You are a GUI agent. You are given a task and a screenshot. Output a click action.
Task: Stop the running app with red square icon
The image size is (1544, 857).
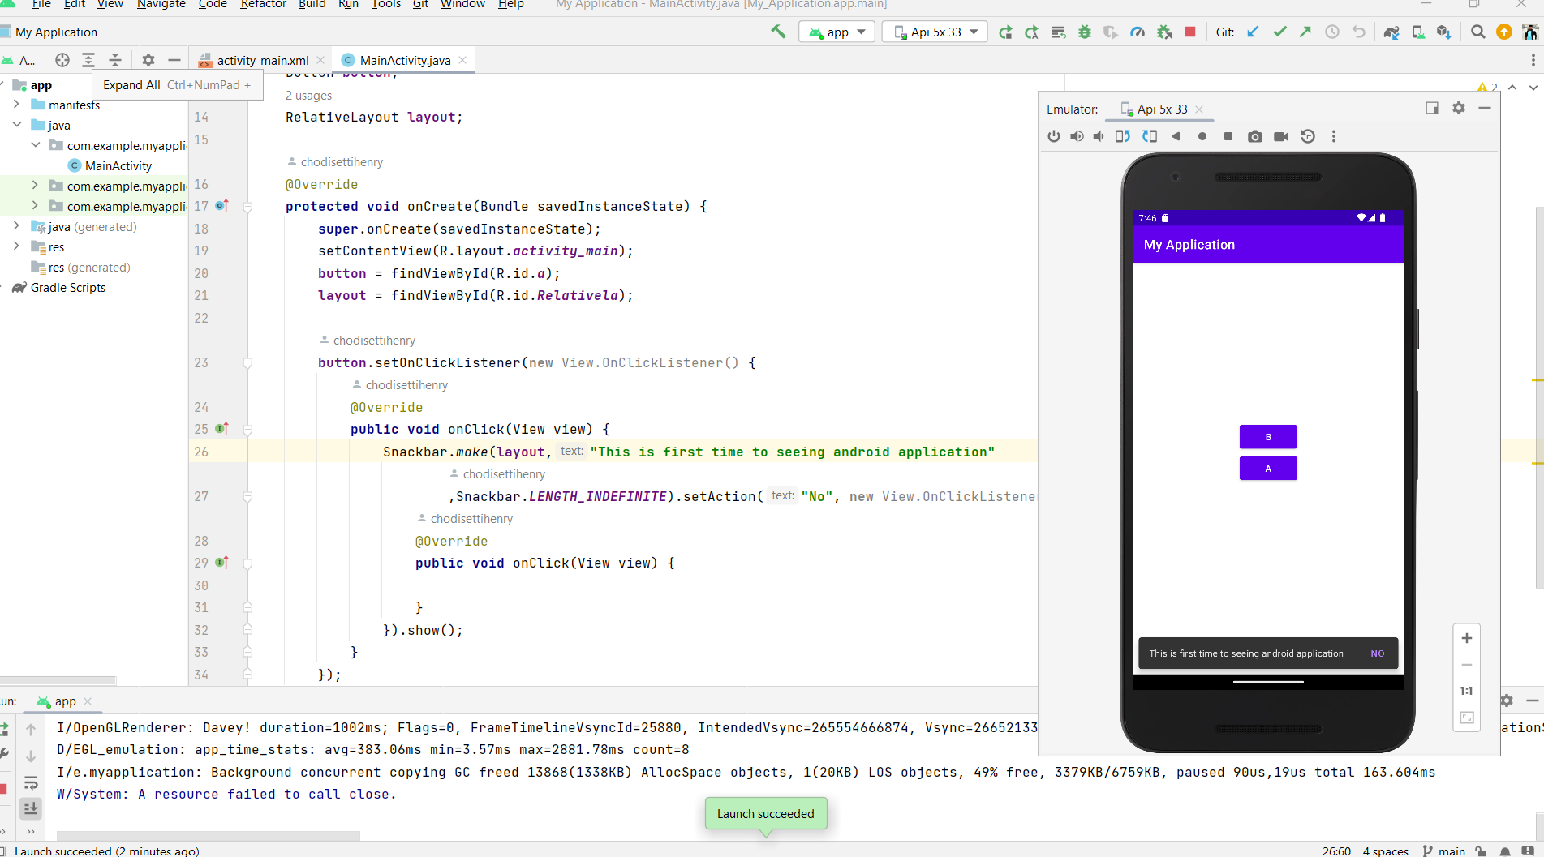click(1190, 32)
